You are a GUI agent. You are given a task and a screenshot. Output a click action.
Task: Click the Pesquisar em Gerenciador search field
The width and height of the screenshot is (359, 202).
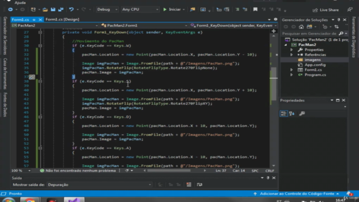(x=309, y=34)
